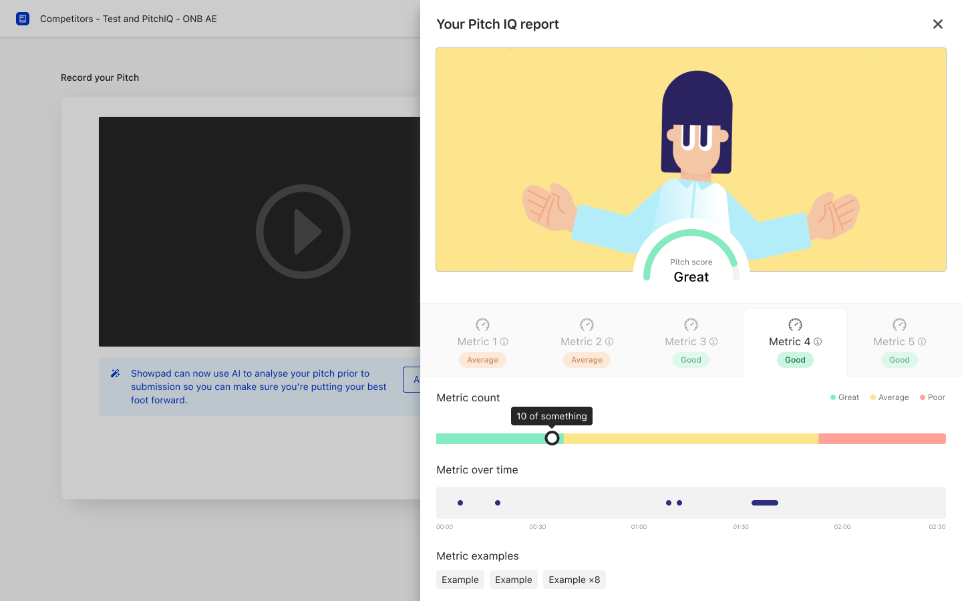
Task: Click the 01:00 timeline label
Action: click(639, 527)
